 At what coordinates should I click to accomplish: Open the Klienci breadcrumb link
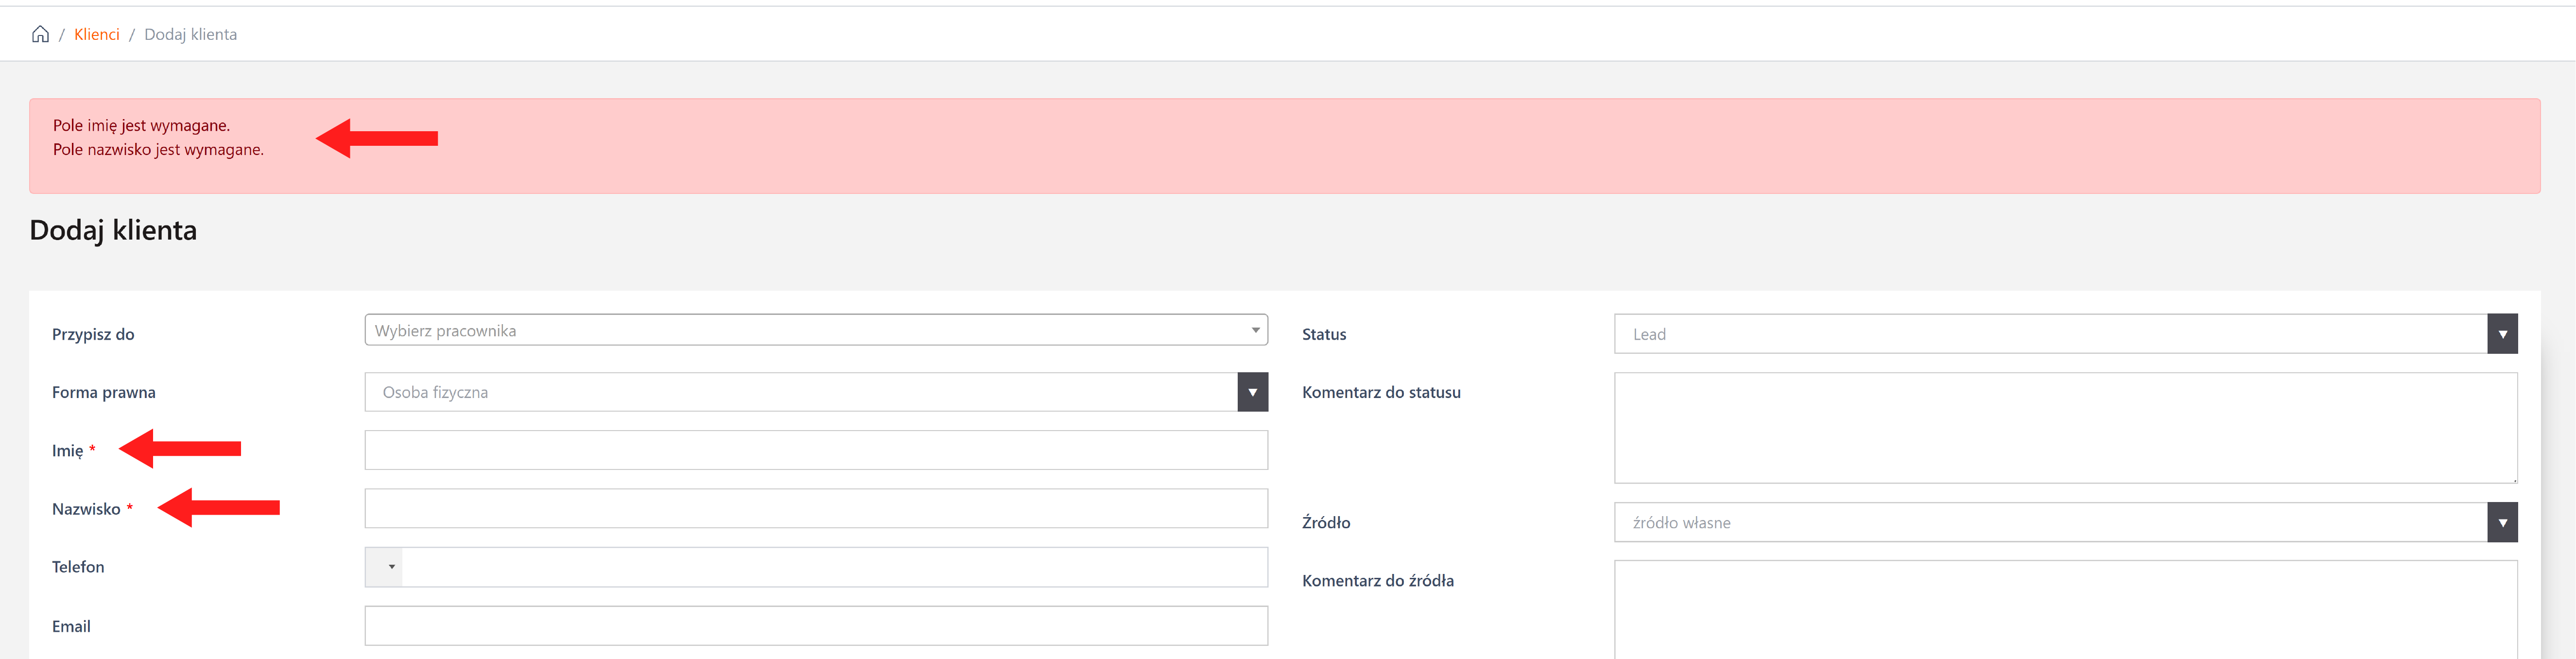pos(96,34)
